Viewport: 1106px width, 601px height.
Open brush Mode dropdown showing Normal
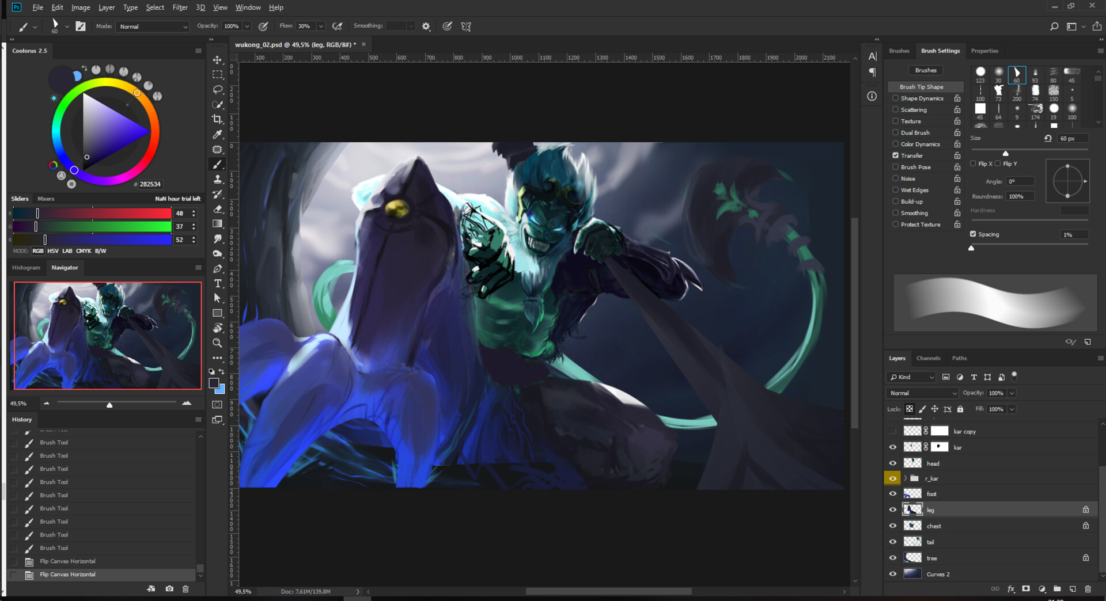click(153, 26)
